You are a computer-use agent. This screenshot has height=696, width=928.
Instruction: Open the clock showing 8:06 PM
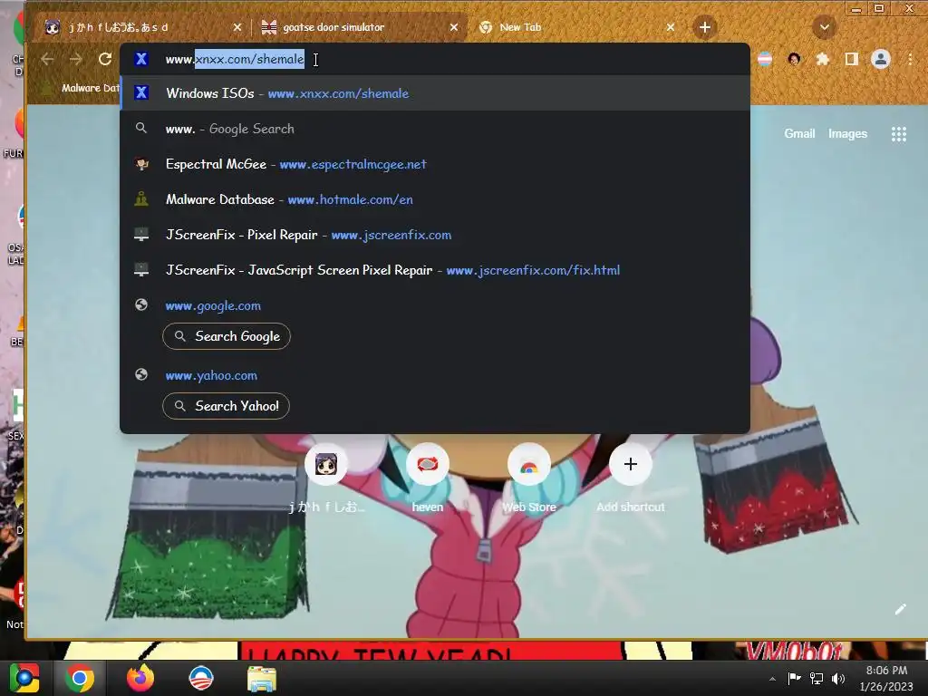click(886, 678)
